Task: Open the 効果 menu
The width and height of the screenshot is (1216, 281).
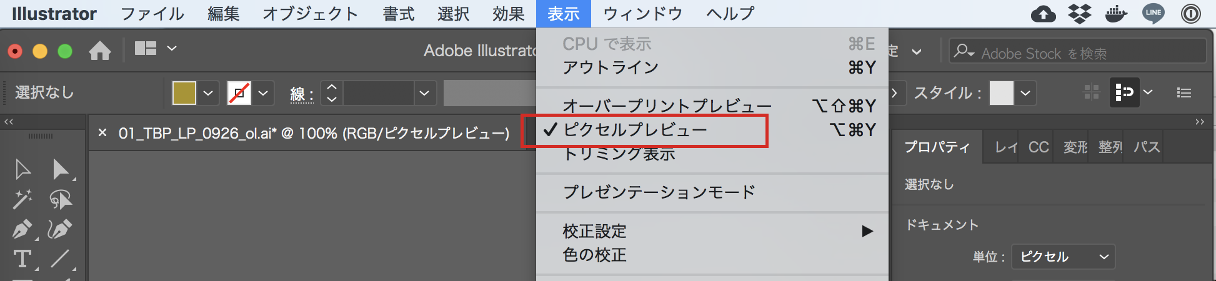Action: 509,14
